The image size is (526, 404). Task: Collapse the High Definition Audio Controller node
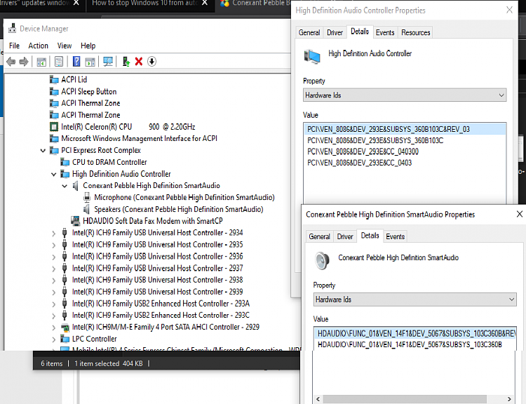54,174
